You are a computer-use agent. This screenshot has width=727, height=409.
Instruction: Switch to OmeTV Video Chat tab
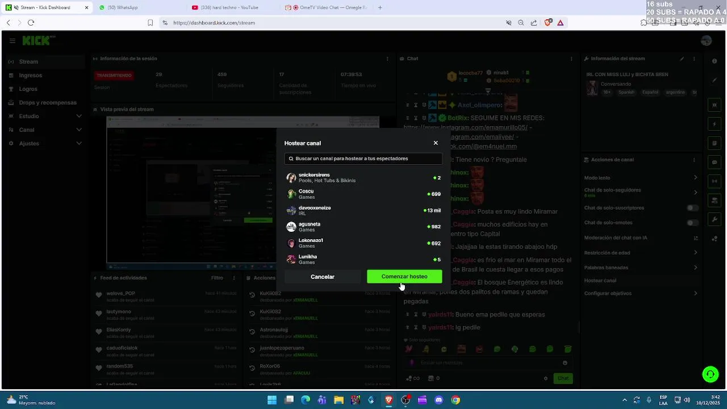[327, 7]
